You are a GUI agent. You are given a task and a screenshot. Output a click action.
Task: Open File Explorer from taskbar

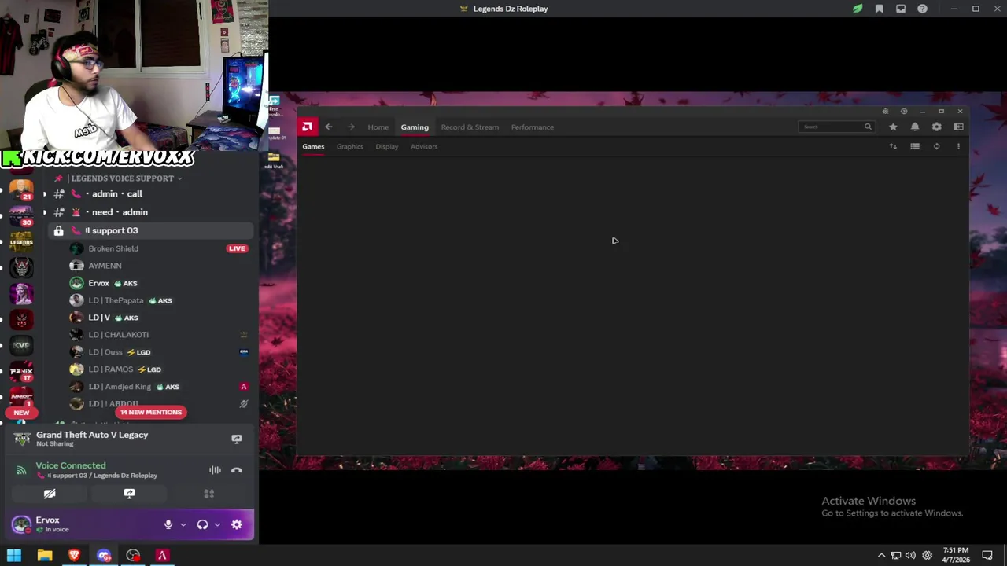pyautogui.click(x=45, y=556)
